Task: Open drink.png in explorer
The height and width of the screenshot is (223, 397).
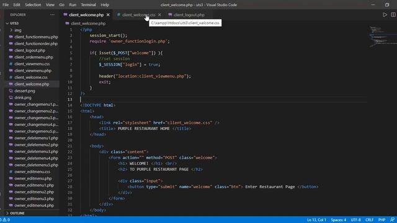Action: [x=23, y=98]
